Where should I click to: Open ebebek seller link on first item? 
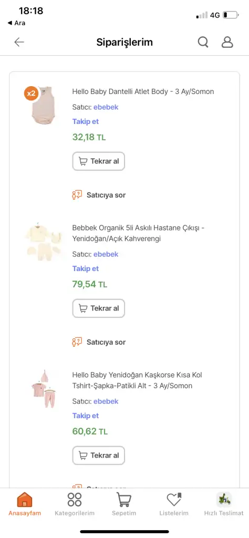tap(106, 107)
